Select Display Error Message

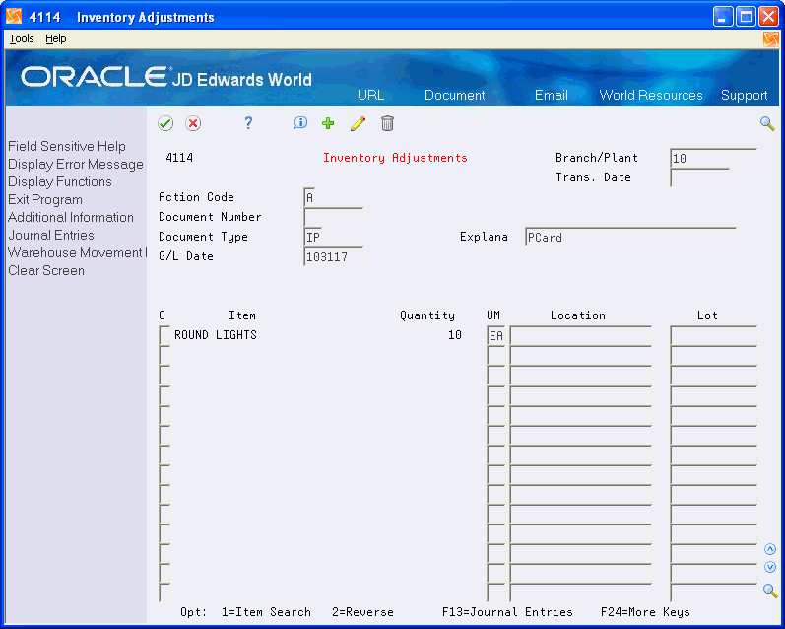coord(76,164)
